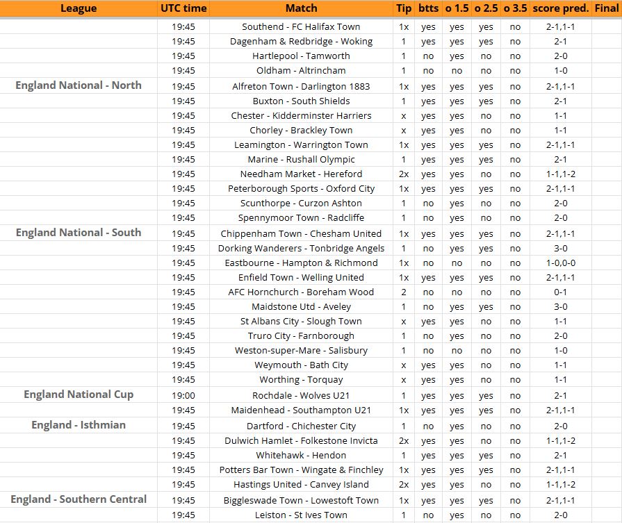Select Dulwich Hamlet - Folkestone Invicta match
This screenshot has height=523, width=622.
301,441
